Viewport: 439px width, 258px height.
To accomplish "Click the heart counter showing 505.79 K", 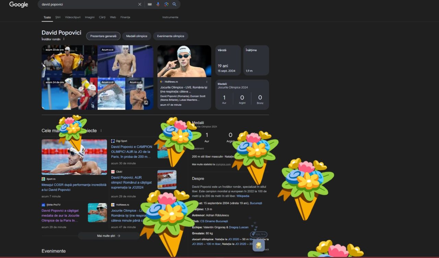I will tap(259, 234).
